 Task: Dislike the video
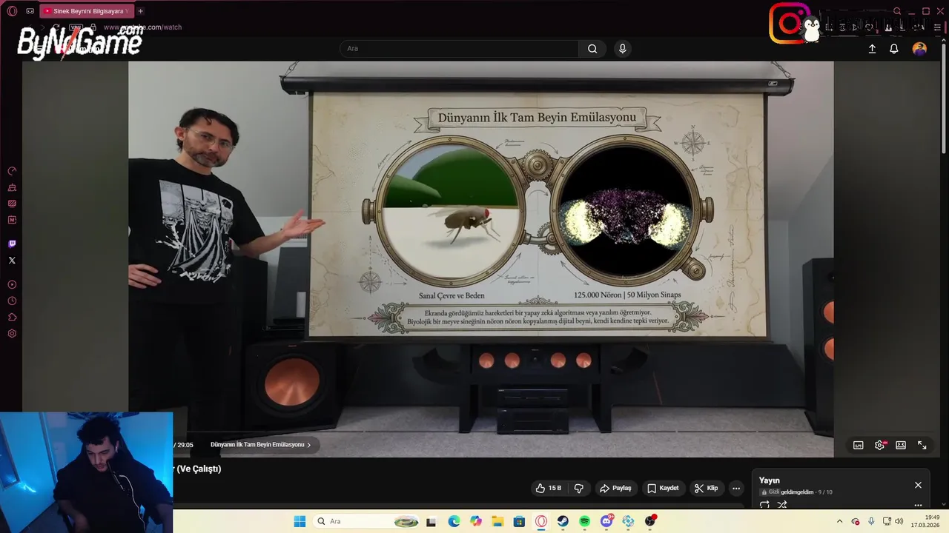coord(579,488)
